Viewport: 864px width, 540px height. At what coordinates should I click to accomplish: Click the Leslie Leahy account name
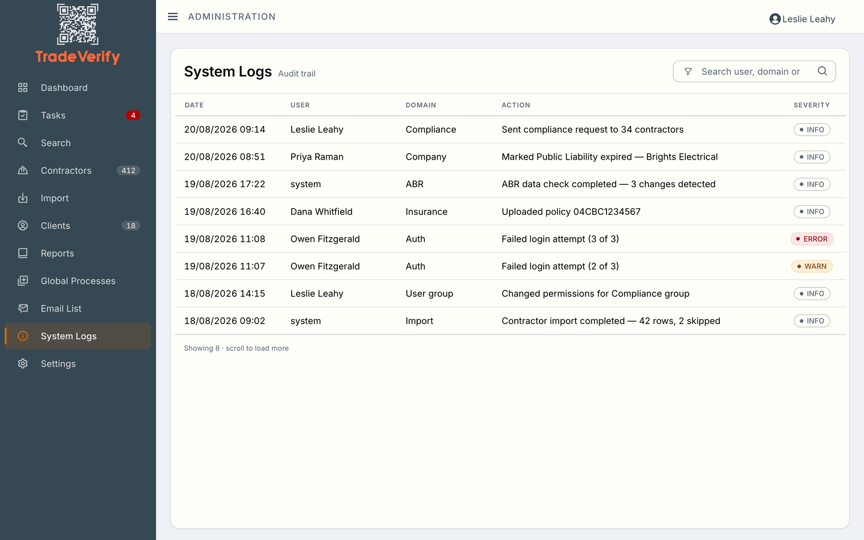(x=809, y=19)
